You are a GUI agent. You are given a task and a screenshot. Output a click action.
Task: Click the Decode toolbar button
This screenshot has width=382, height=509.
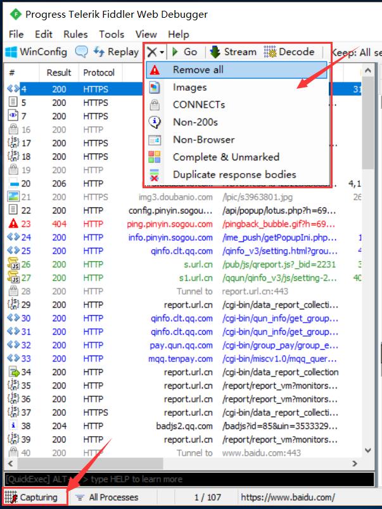289,52
